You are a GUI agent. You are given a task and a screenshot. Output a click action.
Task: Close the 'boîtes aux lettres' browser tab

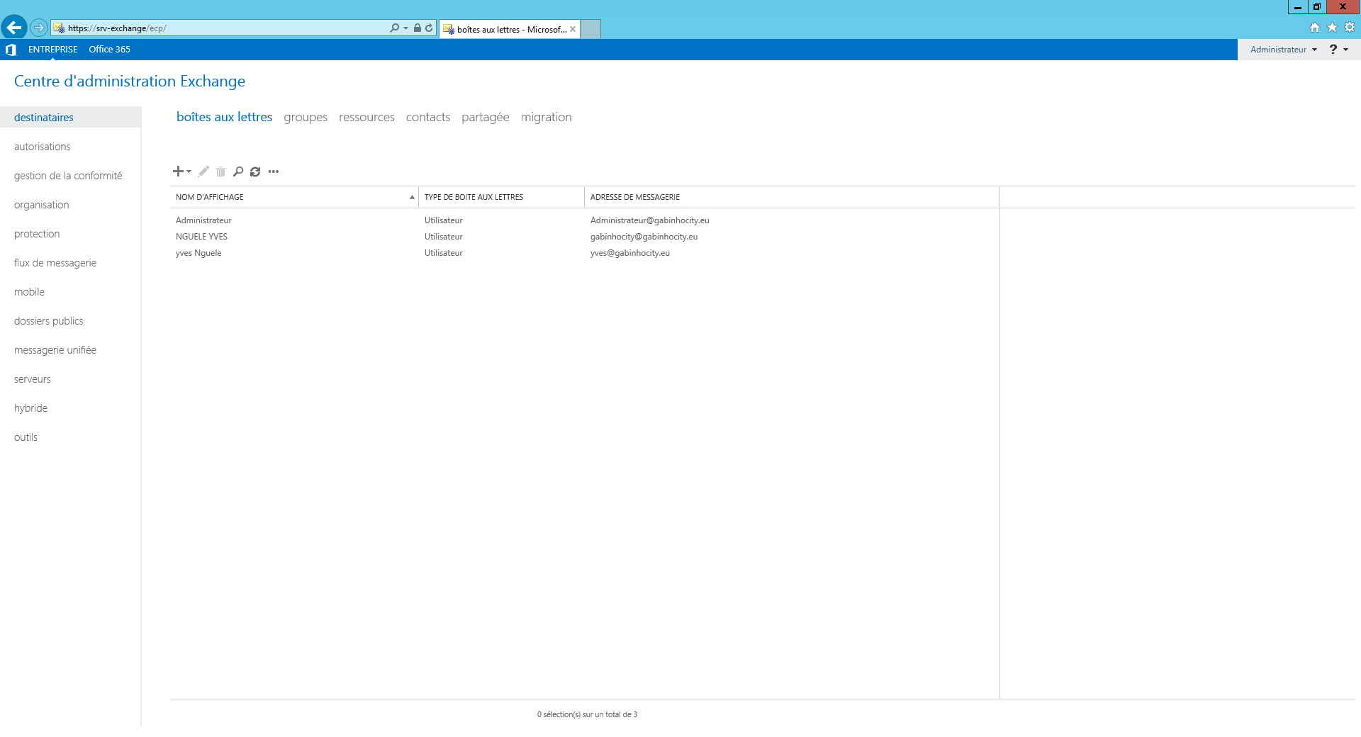pos(573,29)
